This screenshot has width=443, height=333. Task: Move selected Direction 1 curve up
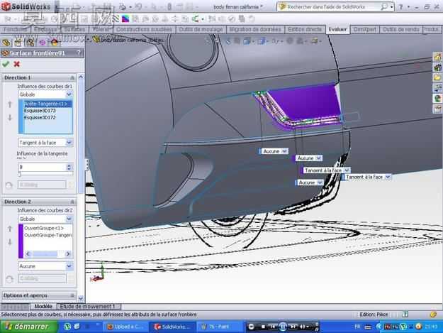10,104
